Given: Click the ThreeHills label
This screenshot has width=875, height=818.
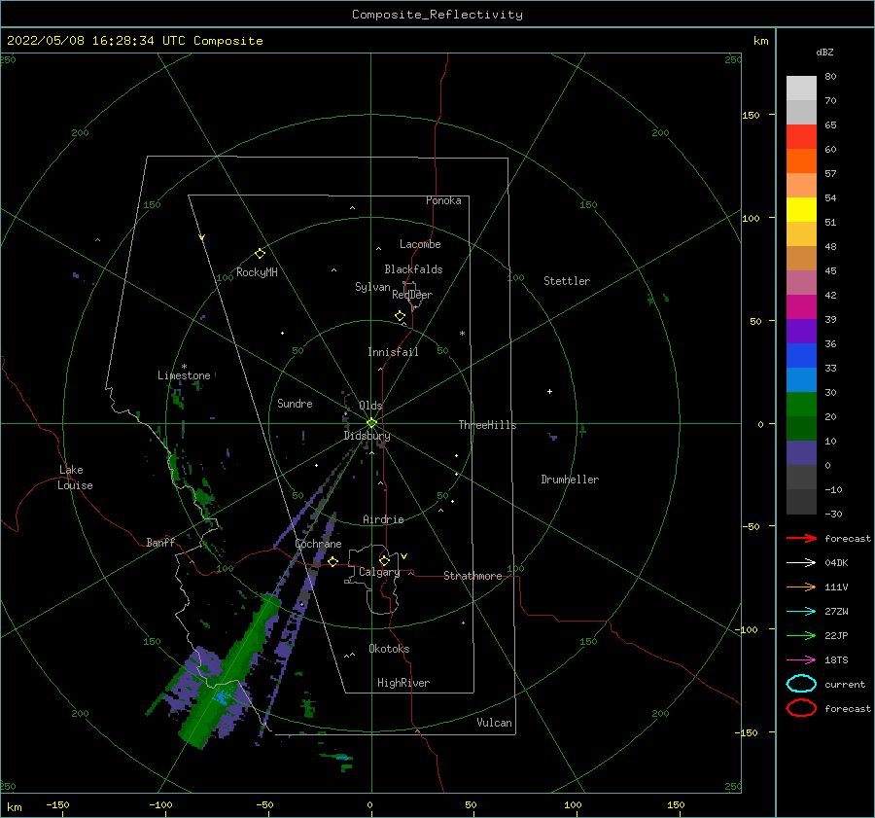Looking at the screenshot, I should click(x=488, y=425).
